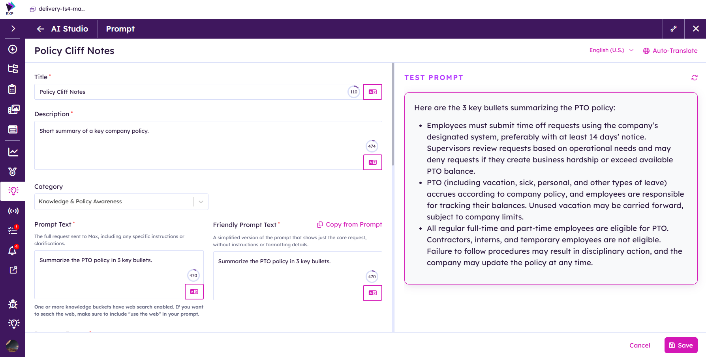
Task: Open the bug report sidebar icon
Action: coord(13,304)
